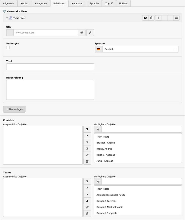The height and width of the screenshot is (220, 185).
Task: Click the drag handle icon of the link record
Action: 176,18
